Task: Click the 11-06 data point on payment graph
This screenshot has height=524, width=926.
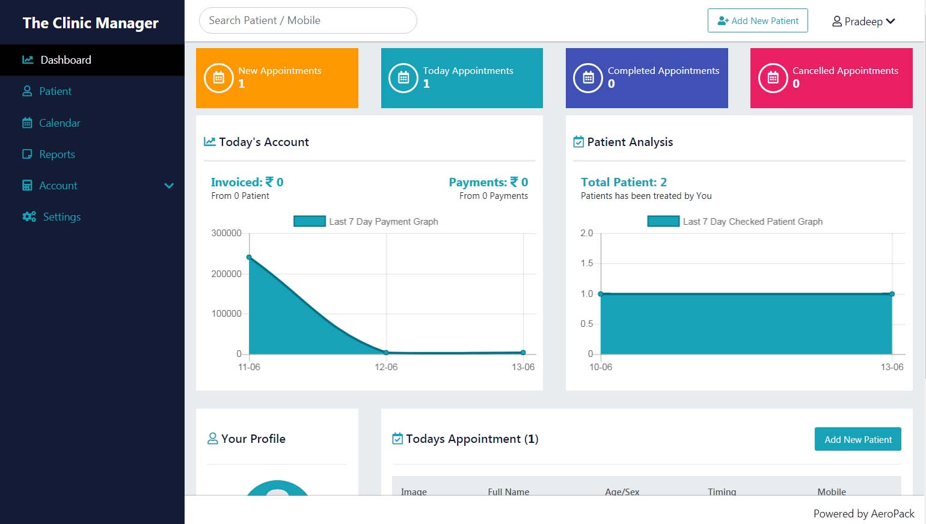Action: pyautogui.click(x=250, y=257)
